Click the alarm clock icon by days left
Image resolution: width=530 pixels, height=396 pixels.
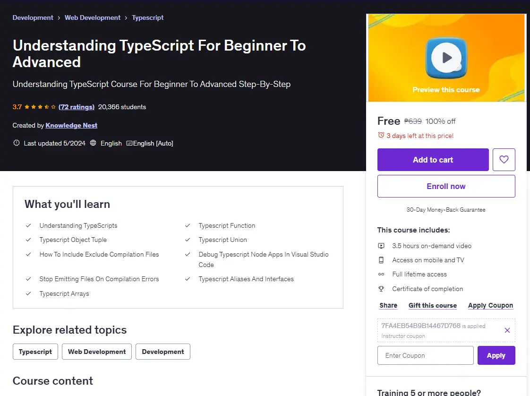[x=381, y=135]
